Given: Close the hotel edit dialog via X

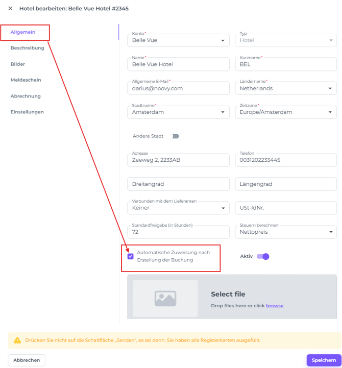Looking at the screenshot, I should click(x=10, y=8).
